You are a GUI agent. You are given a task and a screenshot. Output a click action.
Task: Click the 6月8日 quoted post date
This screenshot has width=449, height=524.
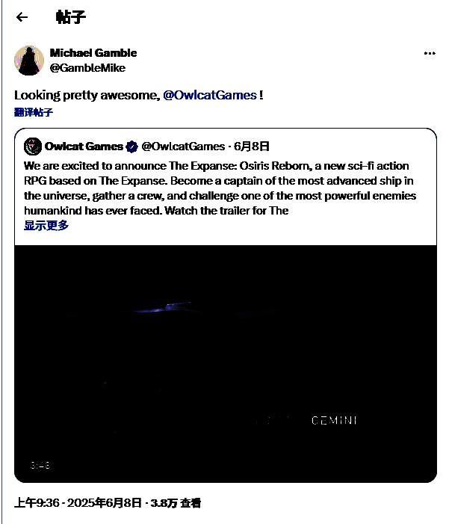tap(252, 147)
